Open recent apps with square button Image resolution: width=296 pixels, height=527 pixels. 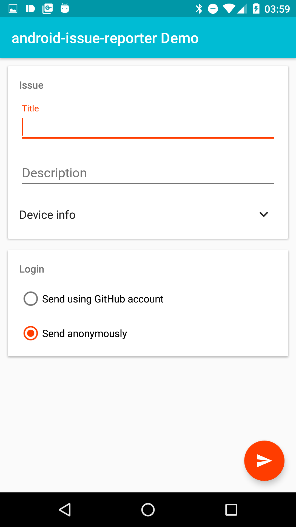click(231, 510)
